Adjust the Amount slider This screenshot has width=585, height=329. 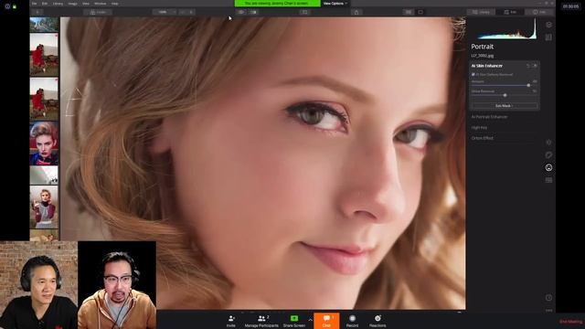(504, 85)
